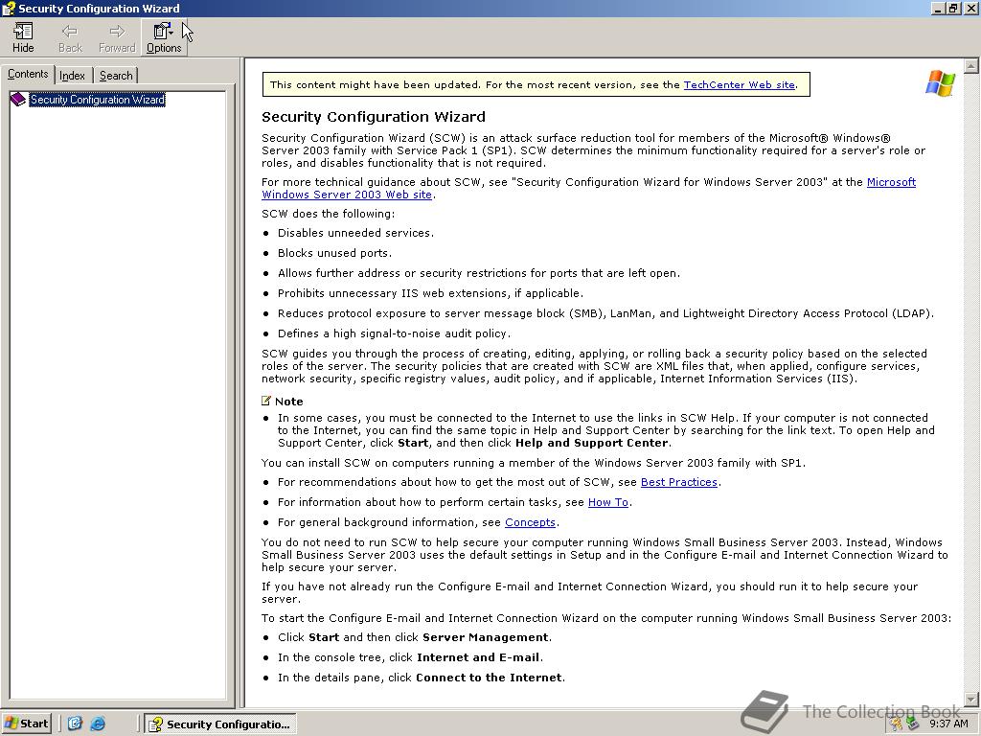981x736 pixels.
Task: Click the Hide toolbar button
Action: 23,37
